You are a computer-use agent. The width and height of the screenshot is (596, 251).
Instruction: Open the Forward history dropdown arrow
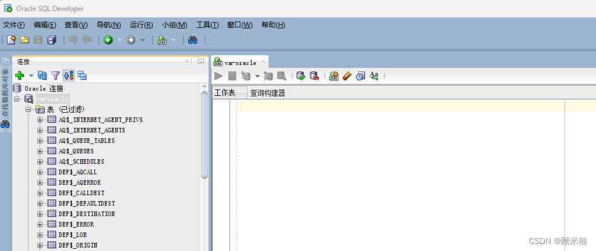pos(143,40)
